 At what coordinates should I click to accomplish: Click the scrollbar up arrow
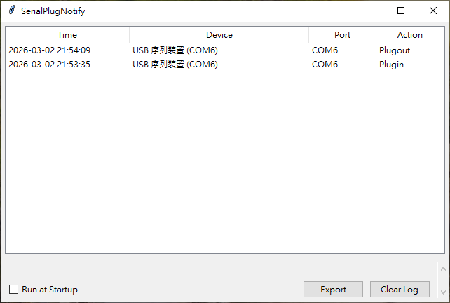(442, 269)
